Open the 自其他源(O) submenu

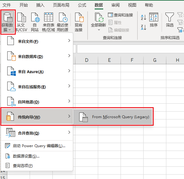(37, 101)
